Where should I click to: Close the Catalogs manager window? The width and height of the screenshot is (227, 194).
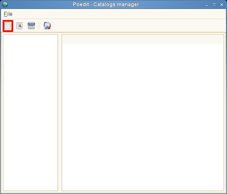coord(222,5)
